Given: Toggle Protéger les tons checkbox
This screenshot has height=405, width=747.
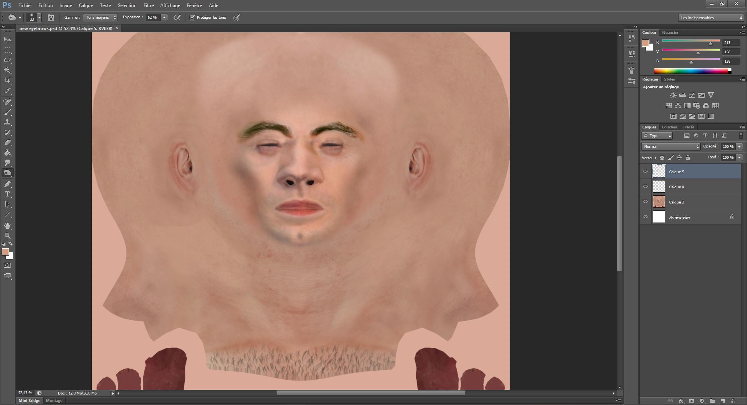Looking at the screenshot, I should pos(192,17).
